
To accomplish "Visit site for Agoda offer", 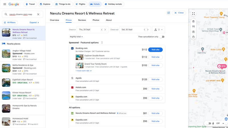I will (x=155, y=79).
